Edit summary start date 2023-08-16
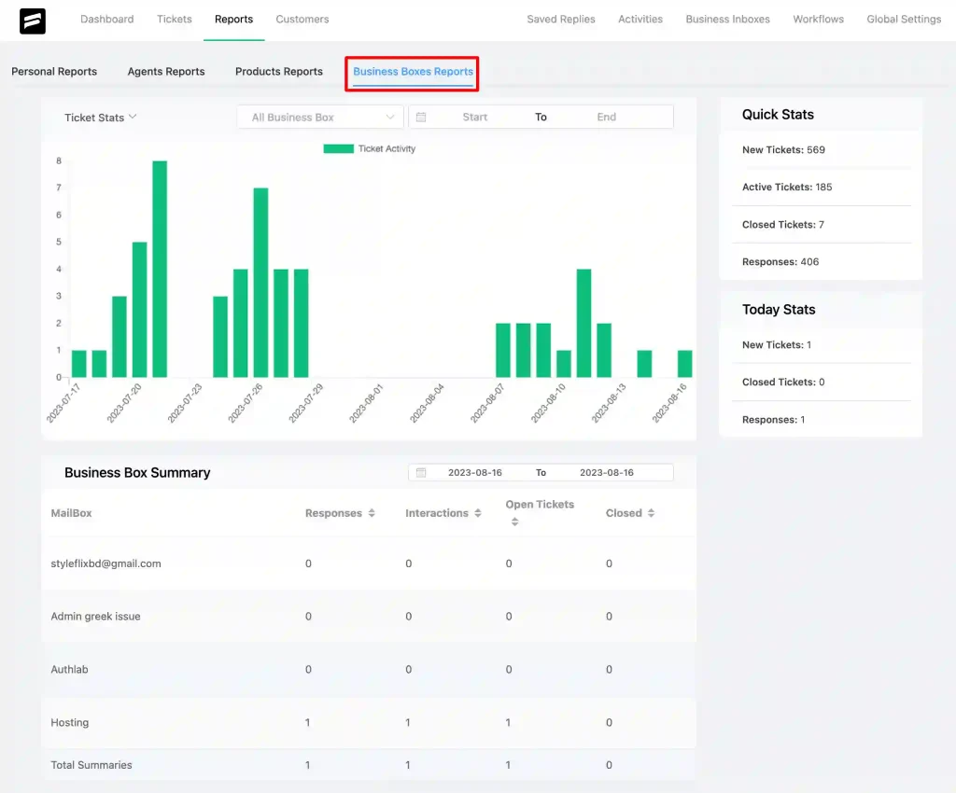The width and height of the screenshot is (956, 793). (475, 472)
